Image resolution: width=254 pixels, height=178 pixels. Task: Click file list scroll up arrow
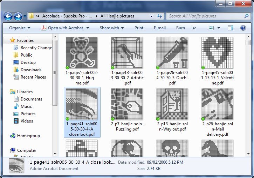(248, 37)
